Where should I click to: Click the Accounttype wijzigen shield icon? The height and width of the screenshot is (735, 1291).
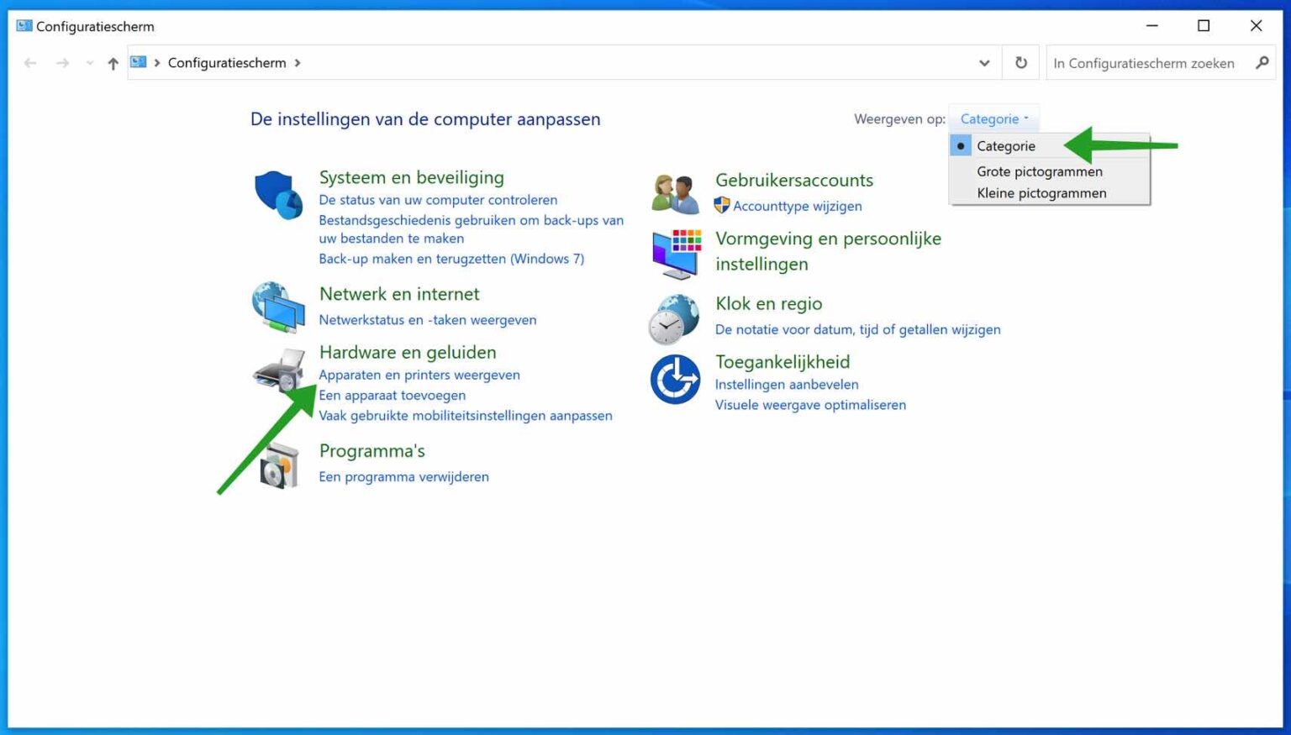pos(721,206)
